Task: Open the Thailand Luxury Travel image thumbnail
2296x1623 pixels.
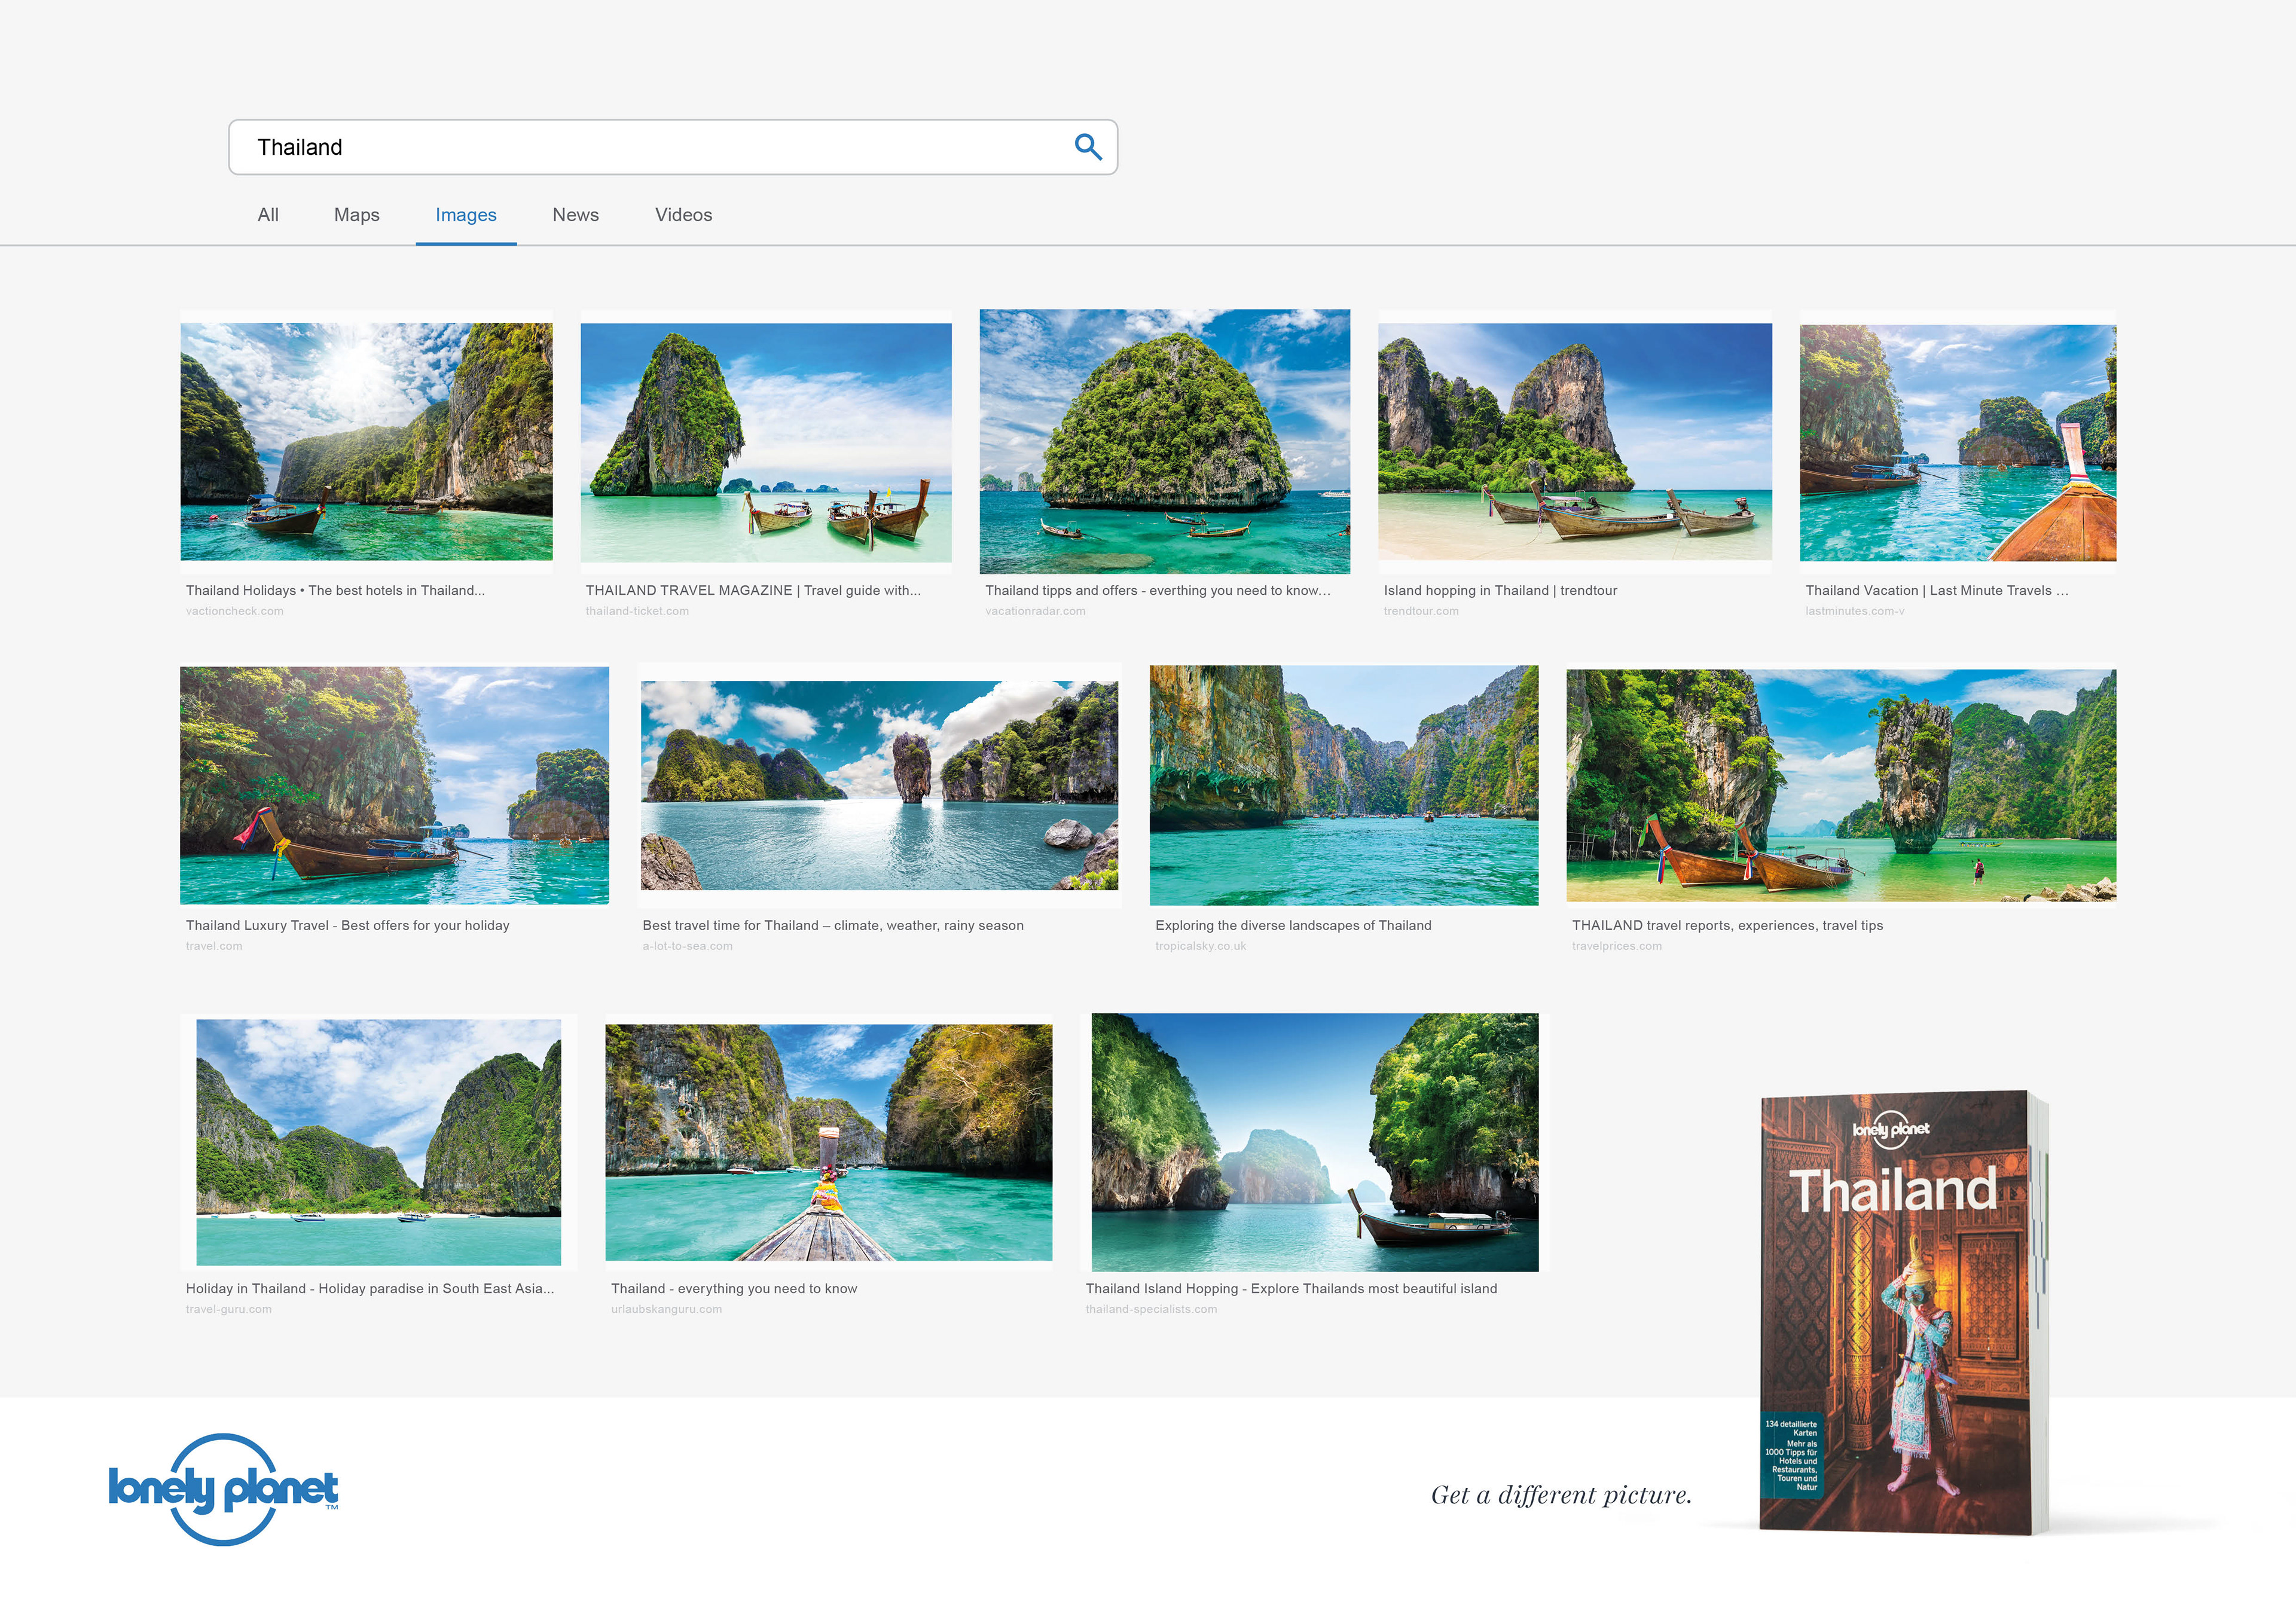Action: click(x=394, y=786)
